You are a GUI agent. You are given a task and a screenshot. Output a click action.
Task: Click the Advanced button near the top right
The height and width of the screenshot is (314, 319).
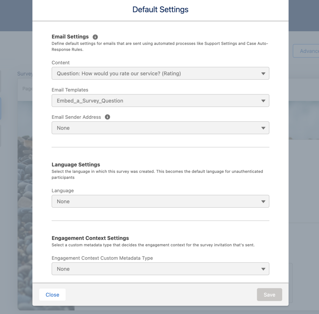coord(309,51)
